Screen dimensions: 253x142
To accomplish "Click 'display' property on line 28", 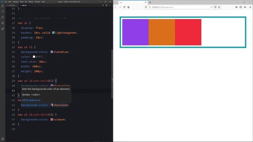I will pyautogui.click(x=26, y=28).
